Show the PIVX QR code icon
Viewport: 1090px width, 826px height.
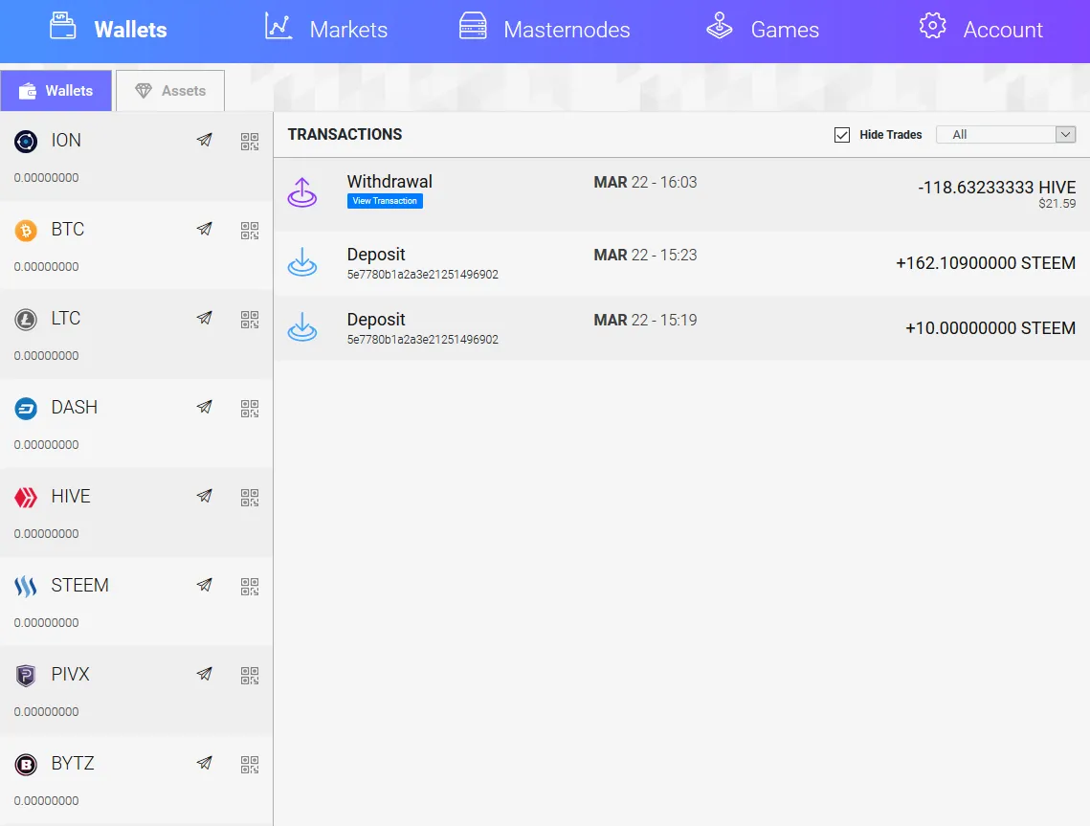pyautogui.click(x=250, y=676)
